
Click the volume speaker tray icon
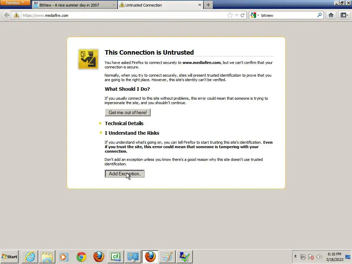pyautogui.click(x=319, y=256)
